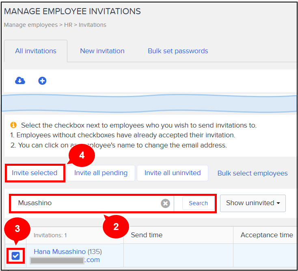Click the cloud download icon
Screen dimensions: 298x271
(20, 81)
